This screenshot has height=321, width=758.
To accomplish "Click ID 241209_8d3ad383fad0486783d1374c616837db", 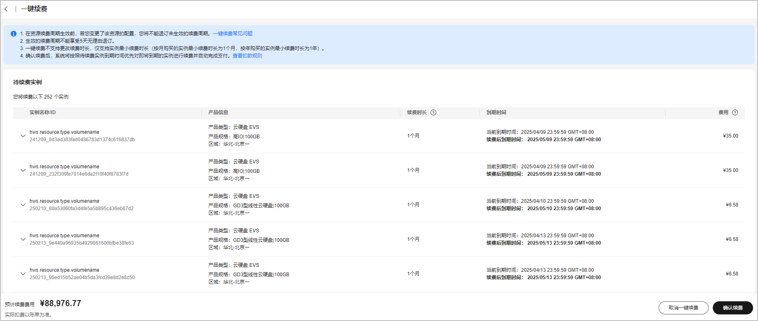I will tap(82, 140).
